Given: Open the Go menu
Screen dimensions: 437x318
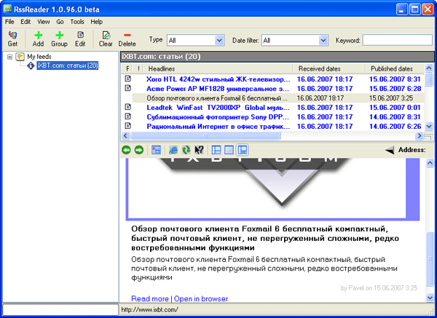Looking at the screenshot, I should [60, 22].
